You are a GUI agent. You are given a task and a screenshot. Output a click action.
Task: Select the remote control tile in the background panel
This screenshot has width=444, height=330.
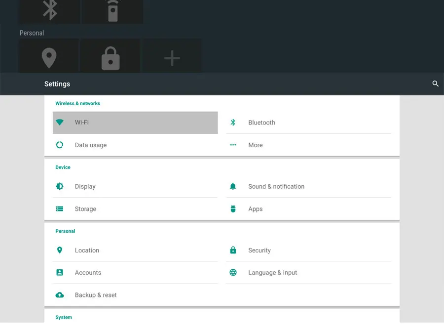[112, 12]
